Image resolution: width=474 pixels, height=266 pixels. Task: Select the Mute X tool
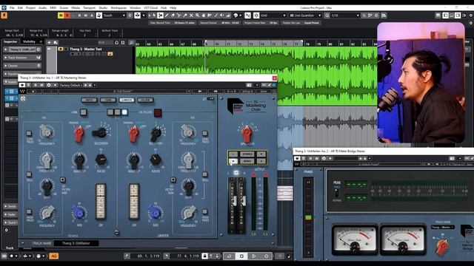tap(191, 16)
